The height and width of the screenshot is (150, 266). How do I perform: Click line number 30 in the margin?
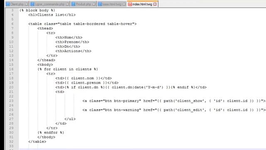11,132
